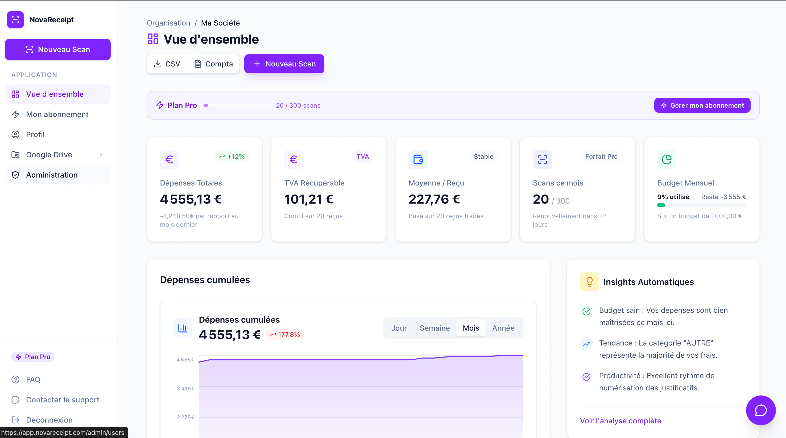Viewport: 786px width, 438px height.
Task: Click the Stable status badge
Action: [x=483, y=157]
